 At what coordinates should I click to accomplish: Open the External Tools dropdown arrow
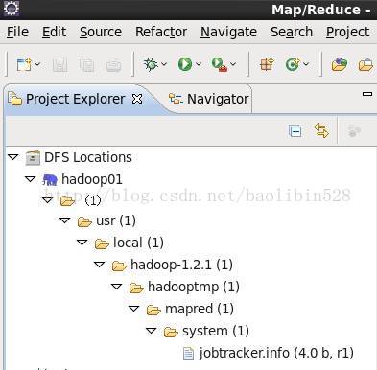(233, 64)
